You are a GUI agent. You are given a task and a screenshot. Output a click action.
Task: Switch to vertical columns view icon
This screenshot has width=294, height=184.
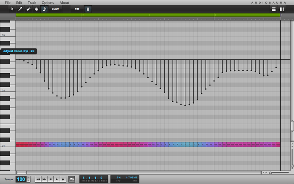pos(282,9)
